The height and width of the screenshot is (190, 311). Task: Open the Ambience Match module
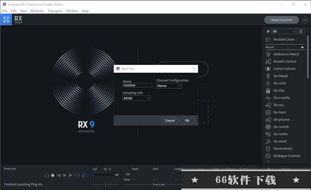[282, 55]
